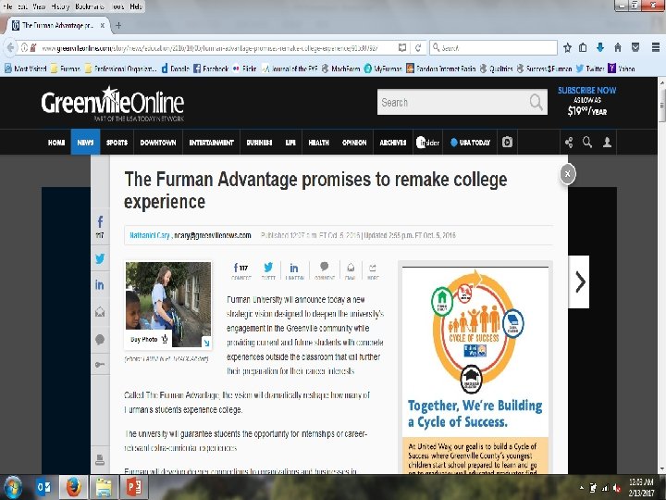Open the DOWNTOWN nav item

pos(158,143)
